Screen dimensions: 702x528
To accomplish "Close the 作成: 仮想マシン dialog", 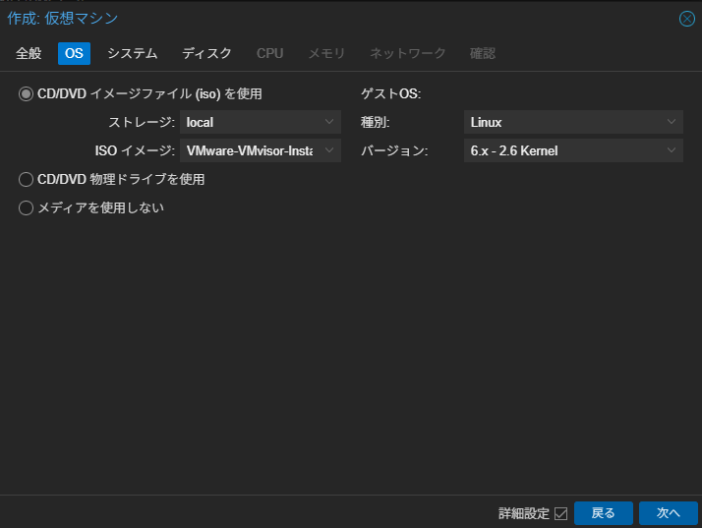I will coord(687,19).
